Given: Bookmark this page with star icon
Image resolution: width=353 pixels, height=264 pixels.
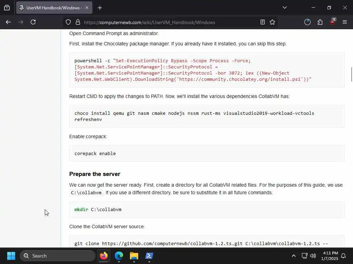Looking at the screenshot, I should tap(272, 22).
